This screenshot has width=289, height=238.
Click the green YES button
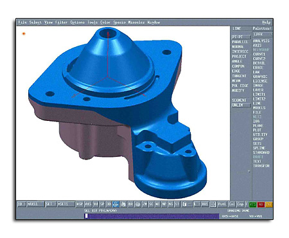coord(253,205)
